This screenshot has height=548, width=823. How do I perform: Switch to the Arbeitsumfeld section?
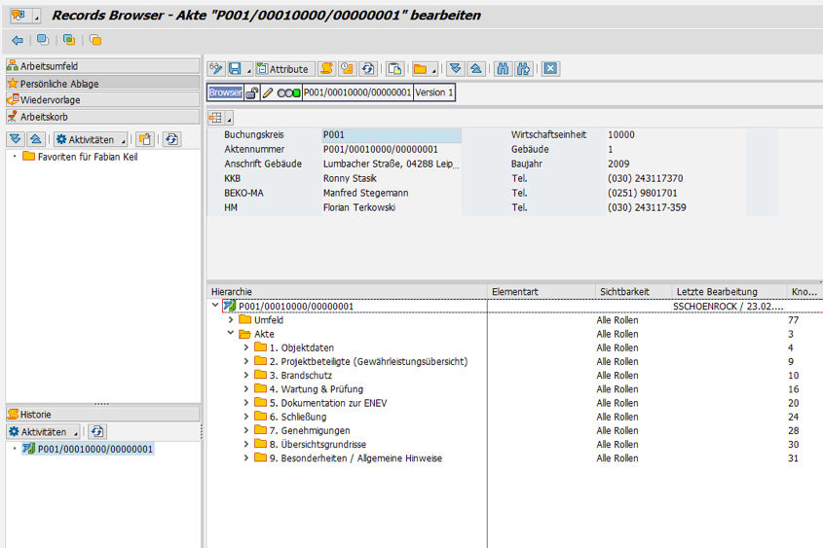(49, 66)
